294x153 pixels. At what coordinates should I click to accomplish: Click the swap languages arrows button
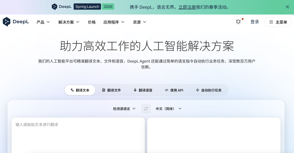[146, 109]
